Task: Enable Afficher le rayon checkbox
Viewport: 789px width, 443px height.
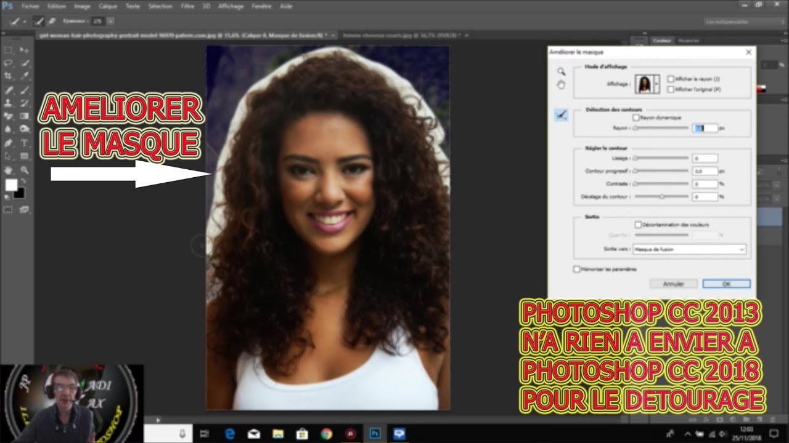Action: click(671, 79)
